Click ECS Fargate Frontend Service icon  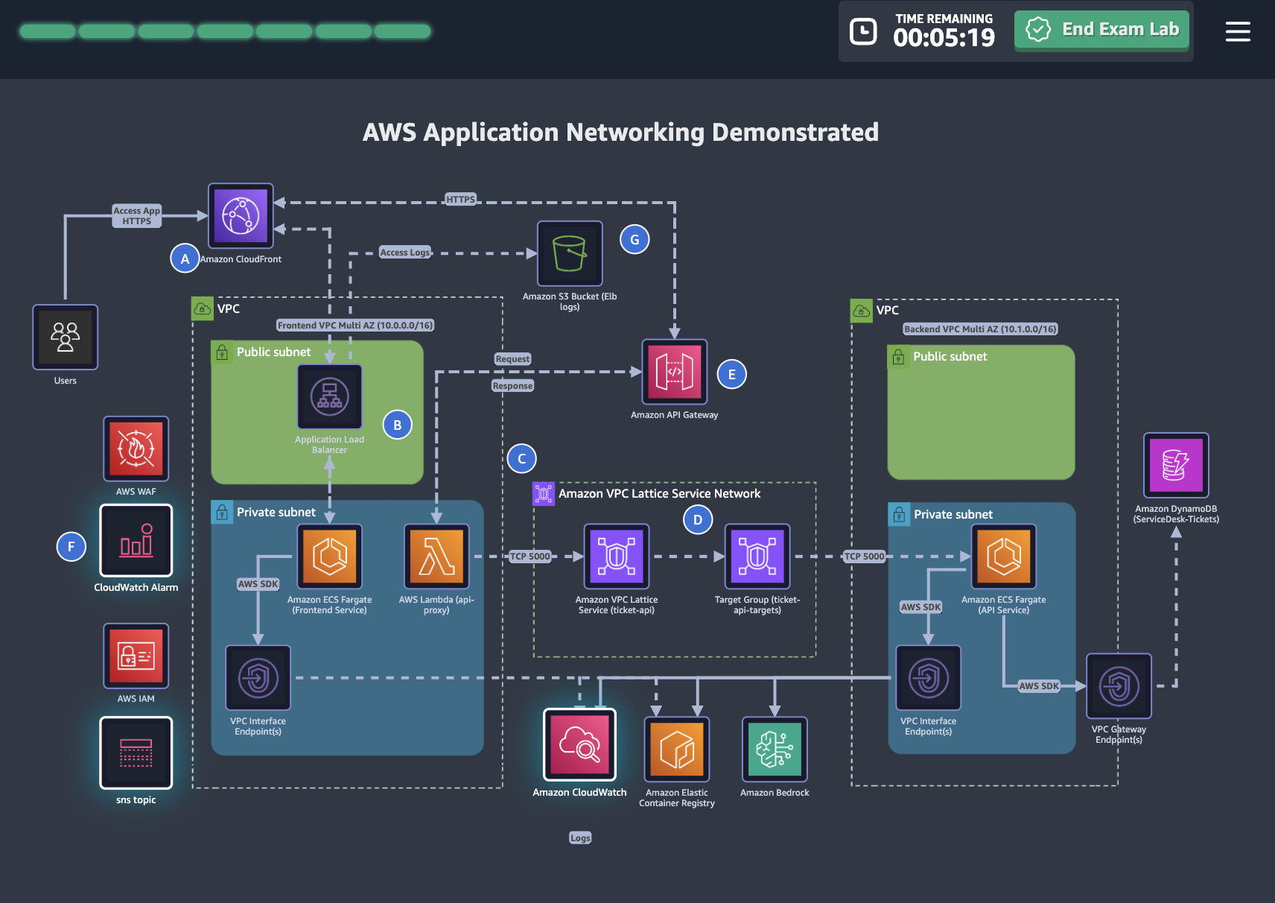click(x=330, y=557)
